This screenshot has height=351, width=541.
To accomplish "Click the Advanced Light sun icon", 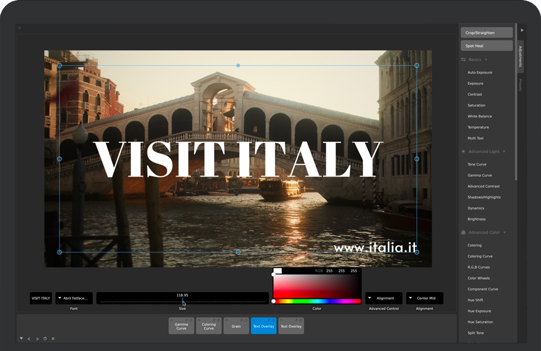I will [463, 152].
